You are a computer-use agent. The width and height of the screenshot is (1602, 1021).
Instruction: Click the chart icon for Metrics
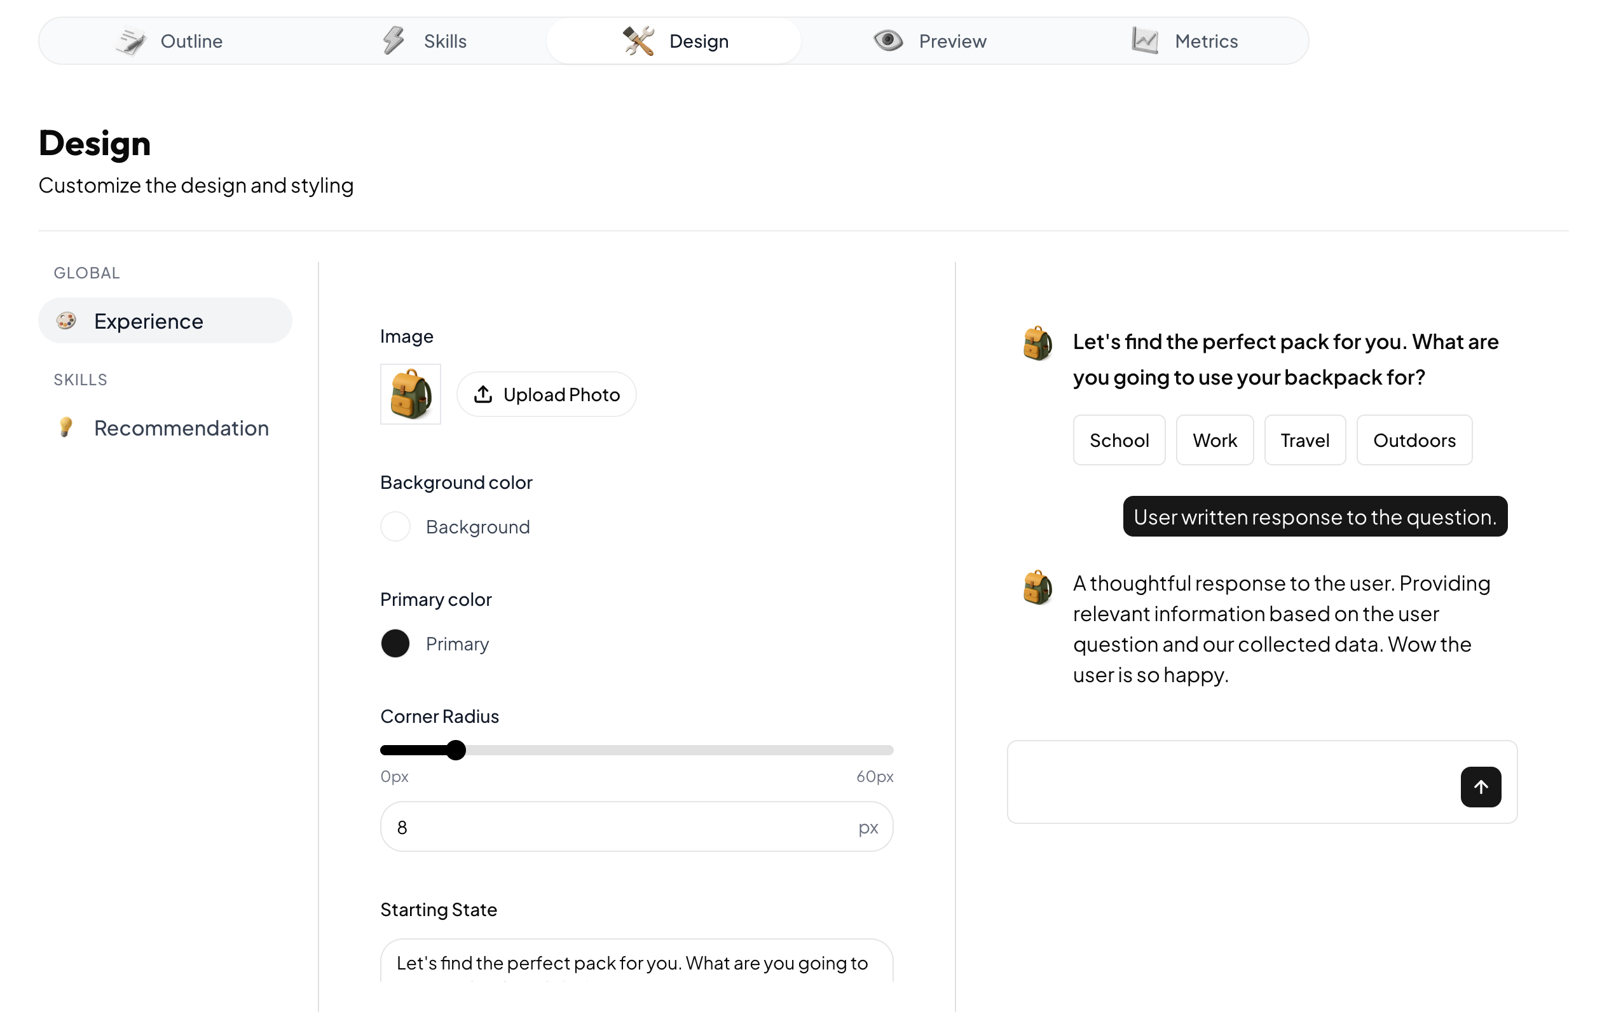click(1145, 41)
